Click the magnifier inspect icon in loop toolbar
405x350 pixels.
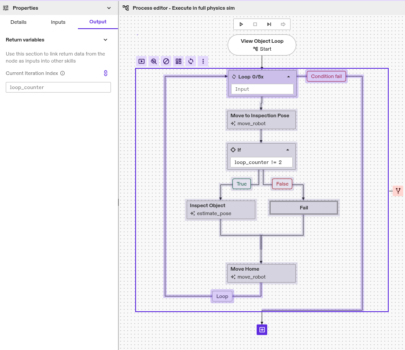point(154,61)
